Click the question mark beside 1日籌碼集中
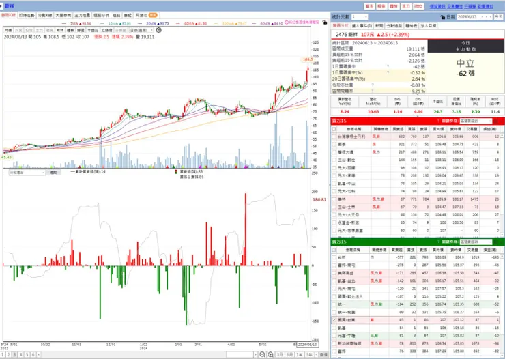 point(388,67)
